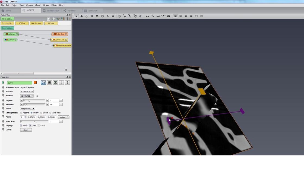The image size is (304, 171).
Task: Select the Append editing mode
Action: coord(21,113)
